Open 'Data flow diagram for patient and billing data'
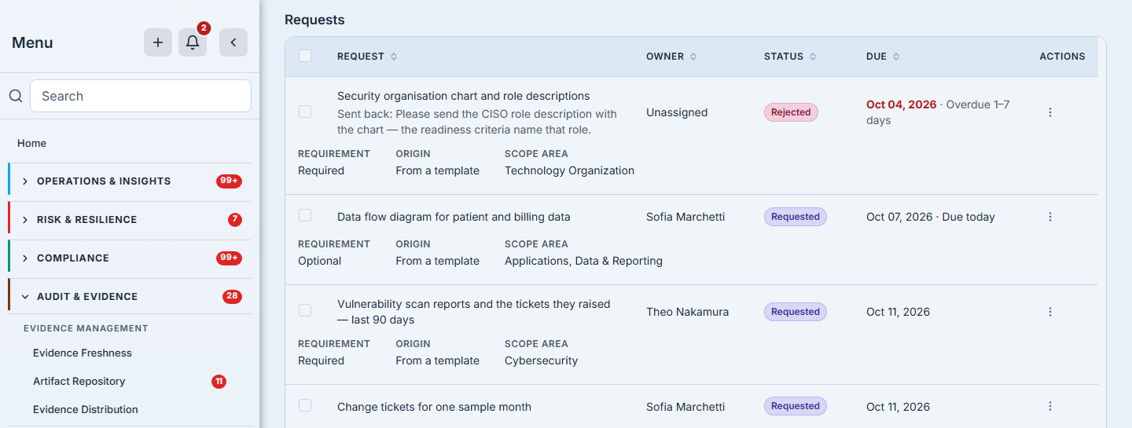Viewport: 1132px width, 428px height. point(454,217)
